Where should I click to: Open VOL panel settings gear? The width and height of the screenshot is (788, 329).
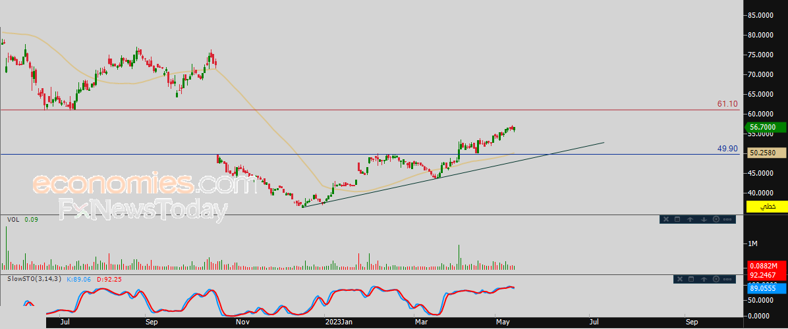pyautogui.click(x=716, y=219)
